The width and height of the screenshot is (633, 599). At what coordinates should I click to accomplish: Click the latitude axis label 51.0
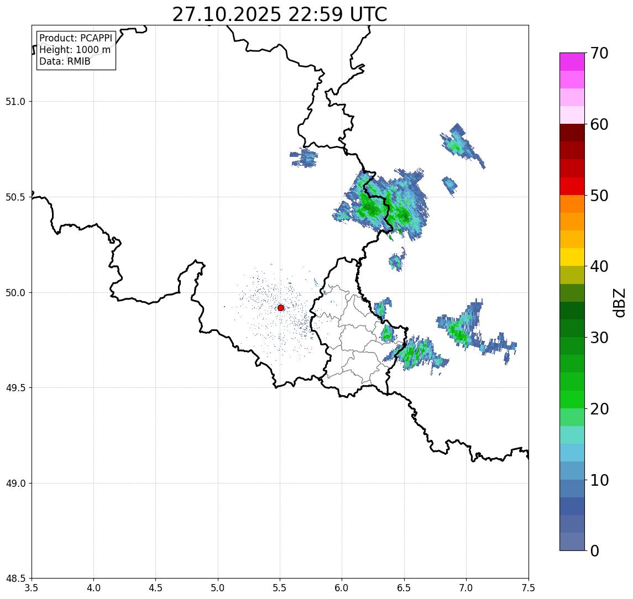(x=15, y=102)
